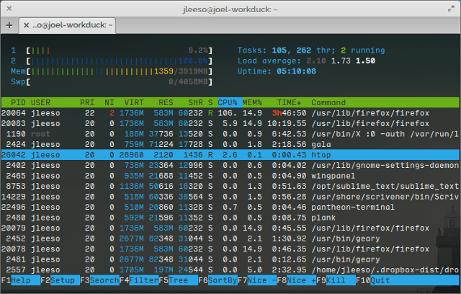Viewport: 461px width, 294px height.
Task: Click the TIME+ column header
Action: (x=288, y=103)
